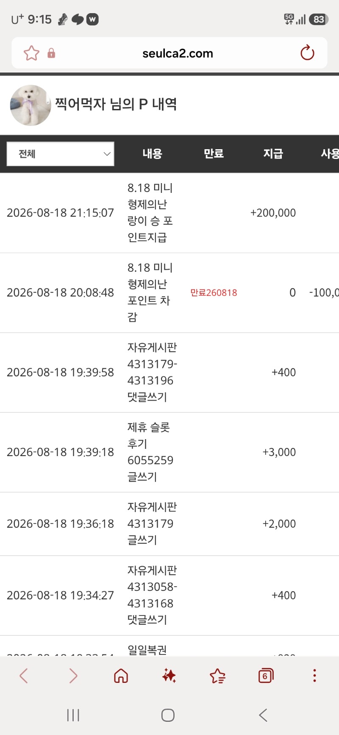Open the 전체 filter dropdown

61,154
